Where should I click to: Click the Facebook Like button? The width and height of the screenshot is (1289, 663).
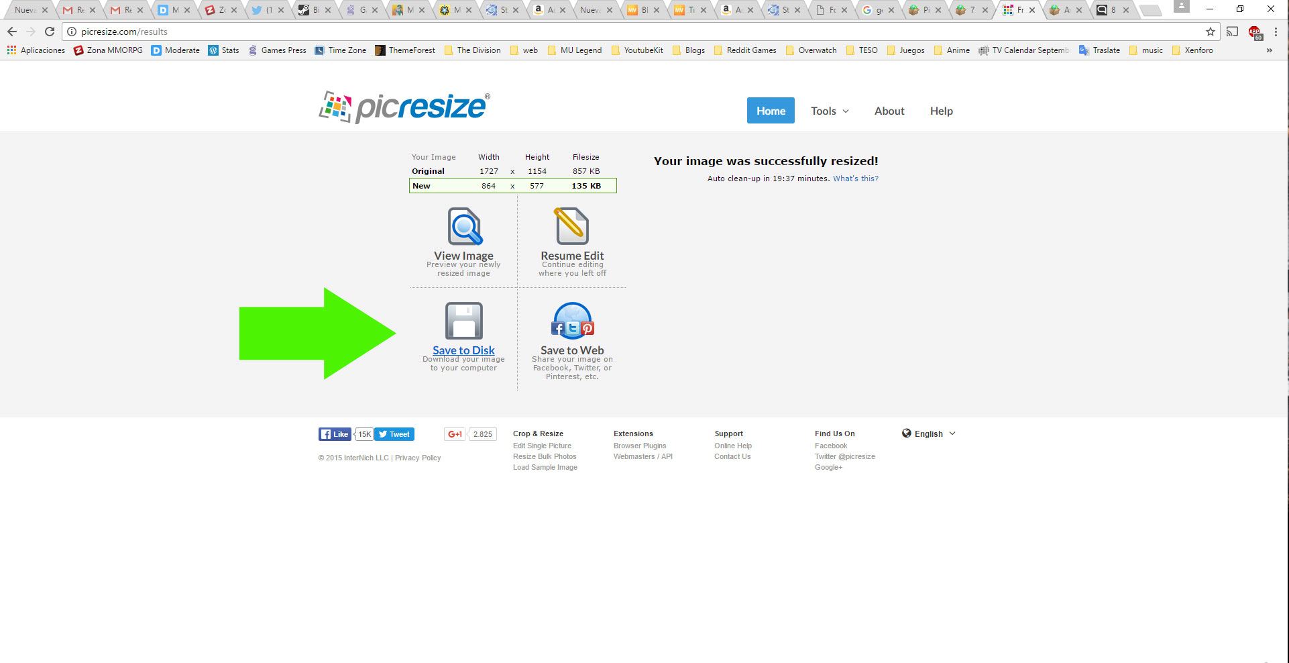click(x=335, y=434)
